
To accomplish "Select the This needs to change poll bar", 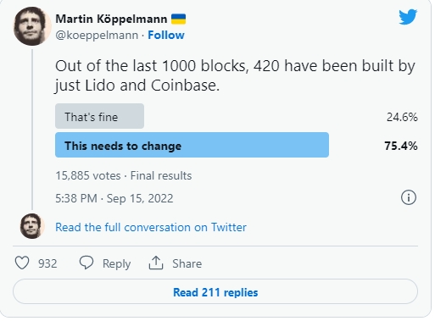I will pos(192,145).
